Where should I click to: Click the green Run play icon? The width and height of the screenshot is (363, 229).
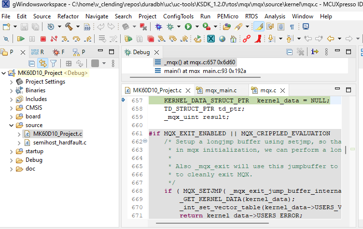coord(188,27)
